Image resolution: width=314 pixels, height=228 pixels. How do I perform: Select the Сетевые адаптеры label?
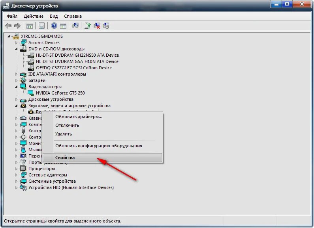pos(48,175)
